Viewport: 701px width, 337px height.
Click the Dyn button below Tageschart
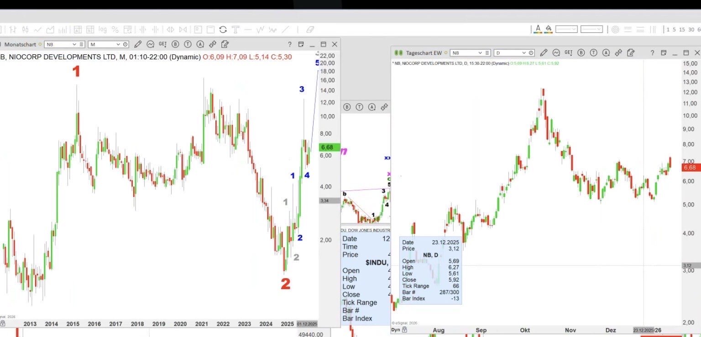(396, 330)
